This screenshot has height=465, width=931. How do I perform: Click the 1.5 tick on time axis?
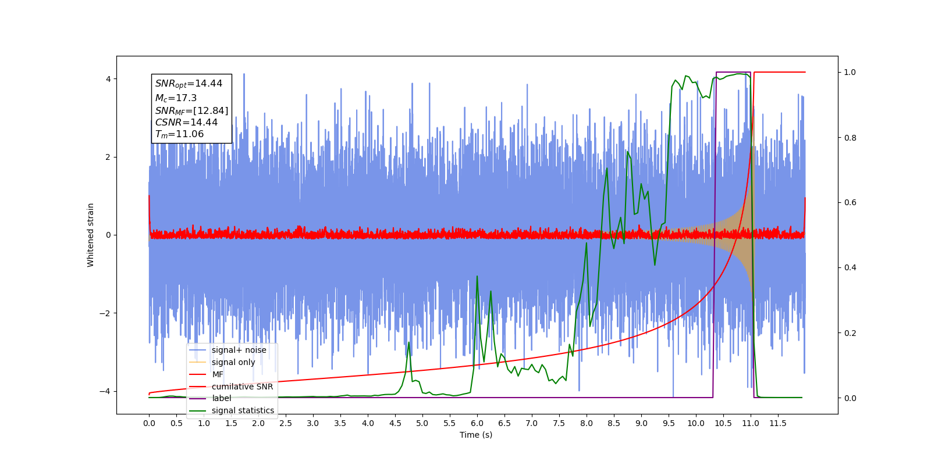tap(231, 423)
